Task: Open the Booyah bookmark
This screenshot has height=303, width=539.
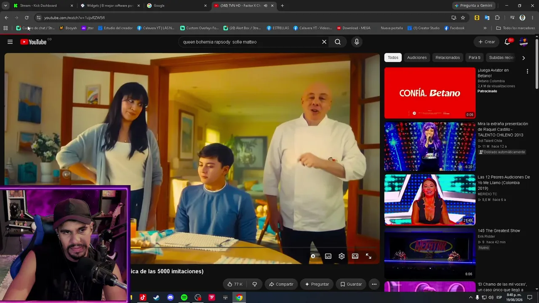Action: (68, 28)
